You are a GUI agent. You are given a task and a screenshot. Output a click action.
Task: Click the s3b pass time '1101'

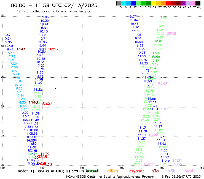coord(165,109)
